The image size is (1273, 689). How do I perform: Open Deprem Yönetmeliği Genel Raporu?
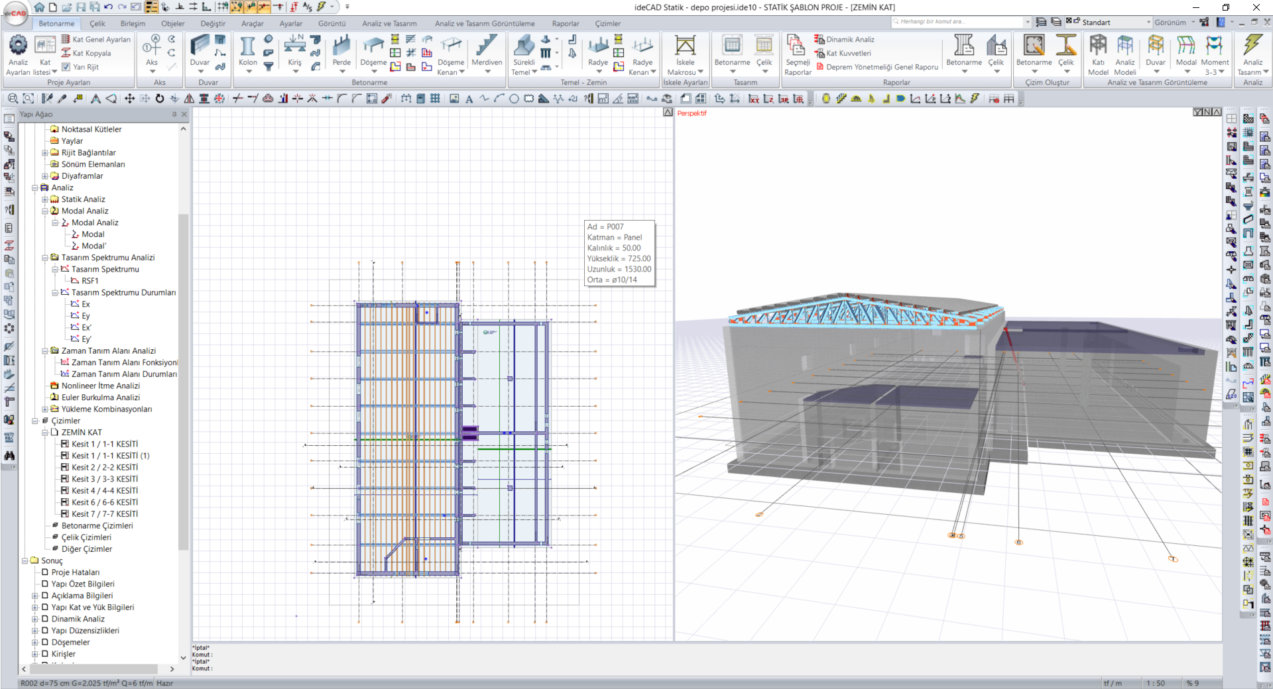click(x=877, y=67)
